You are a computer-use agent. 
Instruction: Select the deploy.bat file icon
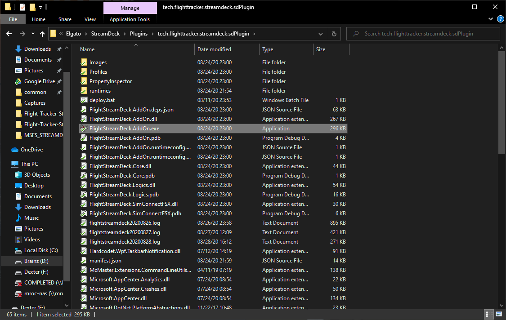tap(84, 100)
